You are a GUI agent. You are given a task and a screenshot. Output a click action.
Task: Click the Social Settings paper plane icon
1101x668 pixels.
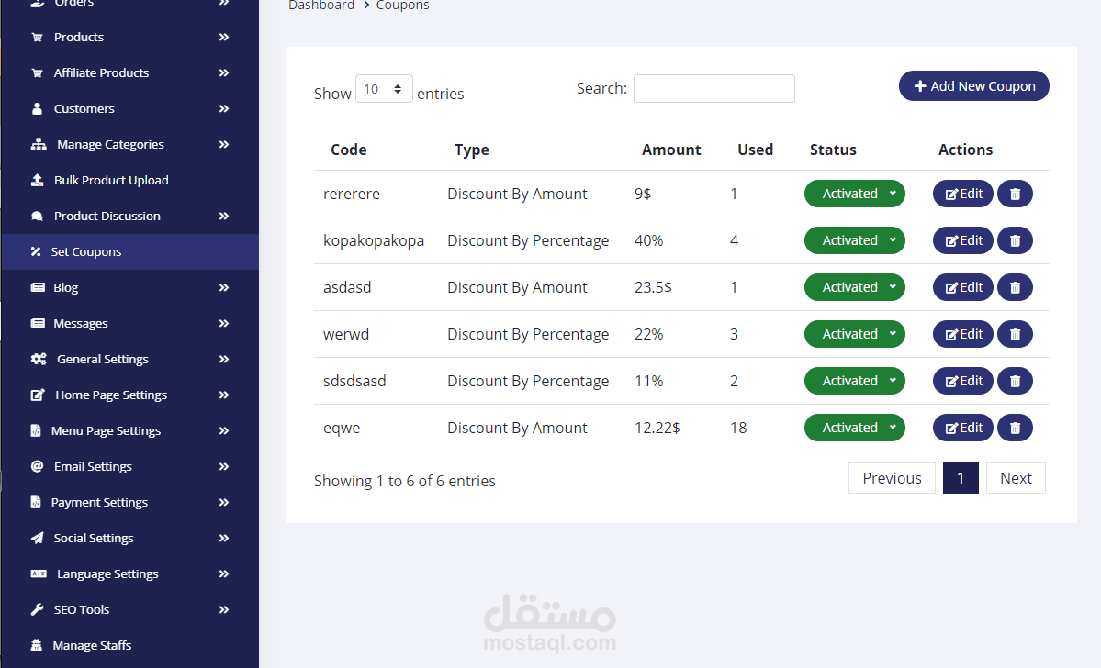(x=38, y=538)
